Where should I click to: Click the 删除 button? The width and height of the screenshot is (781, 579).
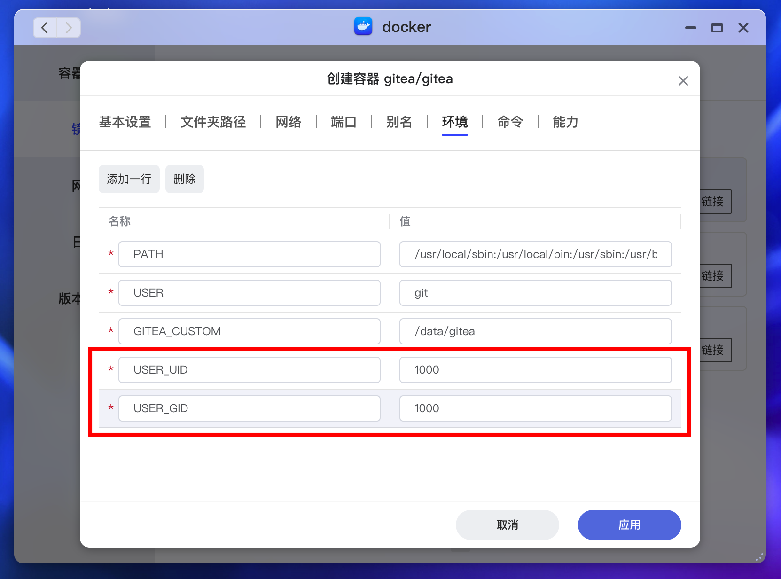(x=185, y=179)
